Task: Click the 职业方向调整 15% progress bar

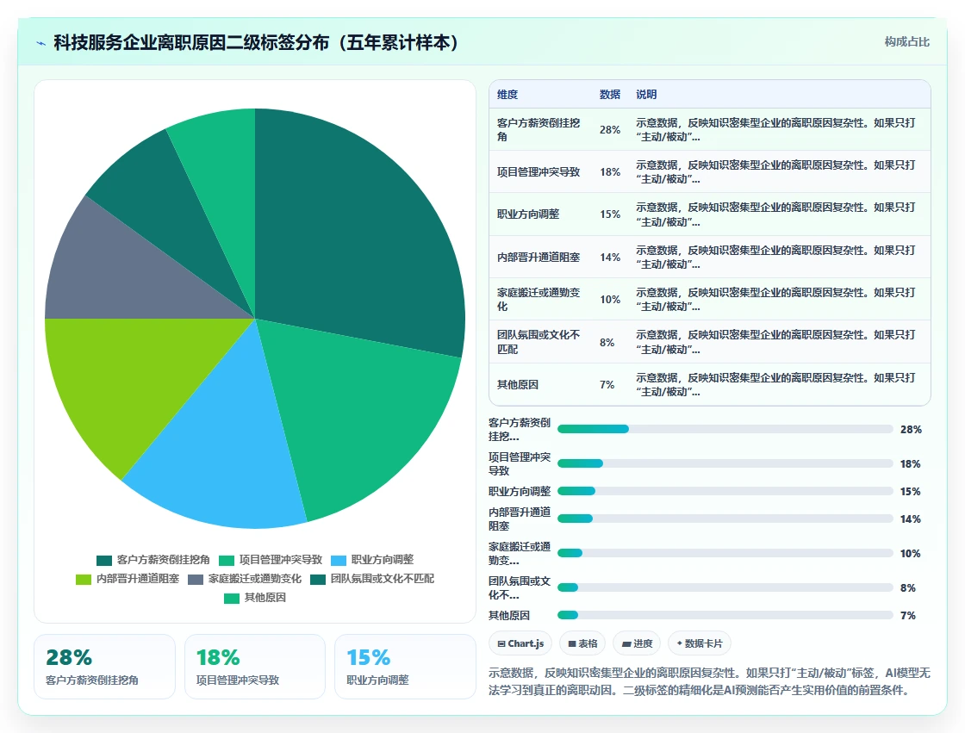Action: 725,491
